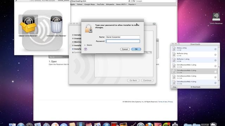Viewport: 225px width, 126px height.
Task: Click the file icon for CitrixReceiverWeb-4.dmg
Action: (x=174, y=83)
